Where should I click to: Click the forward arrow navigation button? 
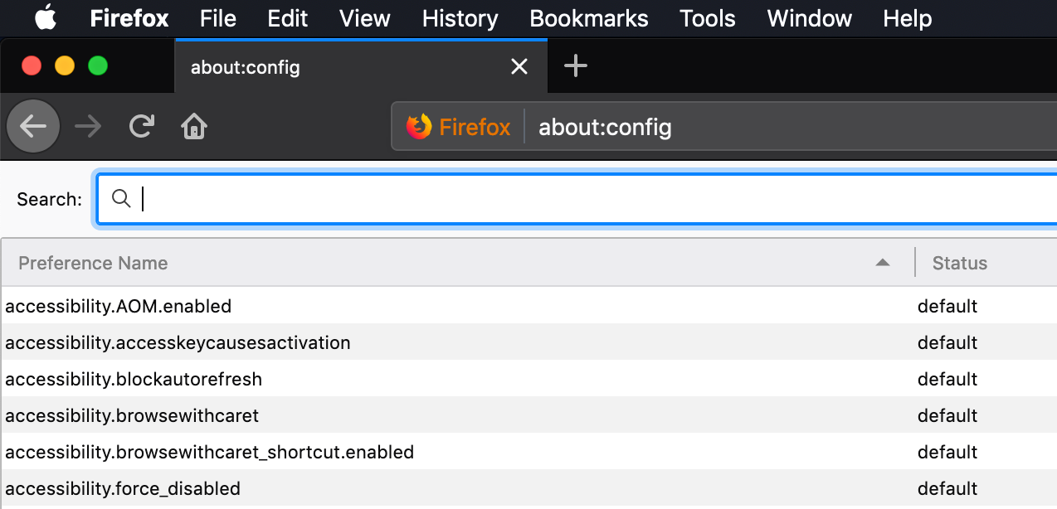[87, 127]
